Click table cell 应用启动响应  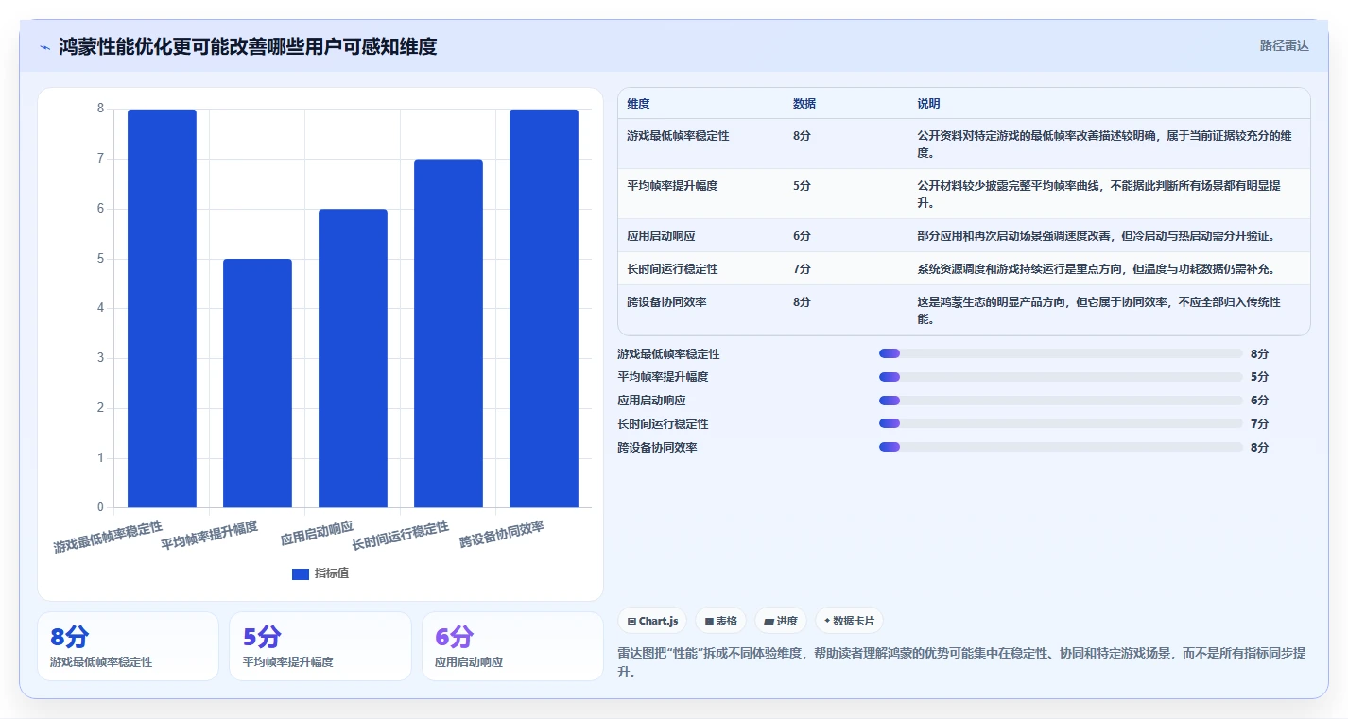661,236
